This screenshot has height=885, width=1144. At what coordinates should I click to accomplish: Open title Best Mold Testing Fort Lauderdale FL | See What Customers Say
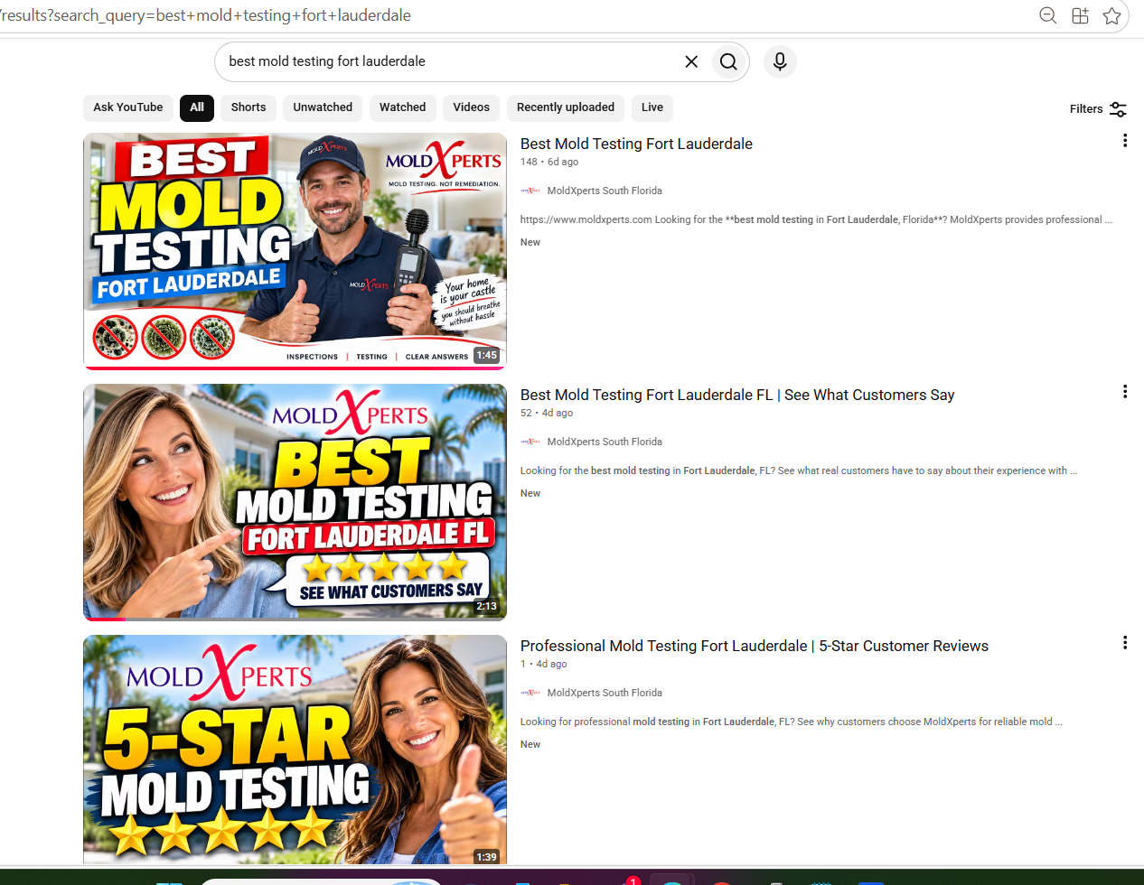coord(737,395)
